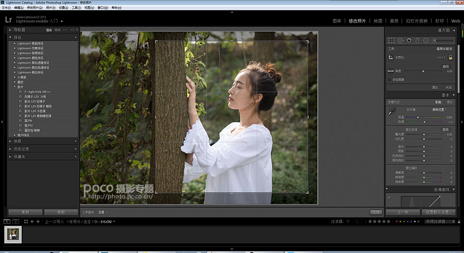464x253 pixels.
Task: Clear history with 历史记录 X icon
Action: click(75, 149)
